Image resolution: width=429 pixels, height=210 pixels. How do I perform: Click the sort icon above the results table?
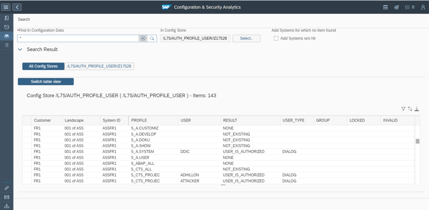(410, 109)
